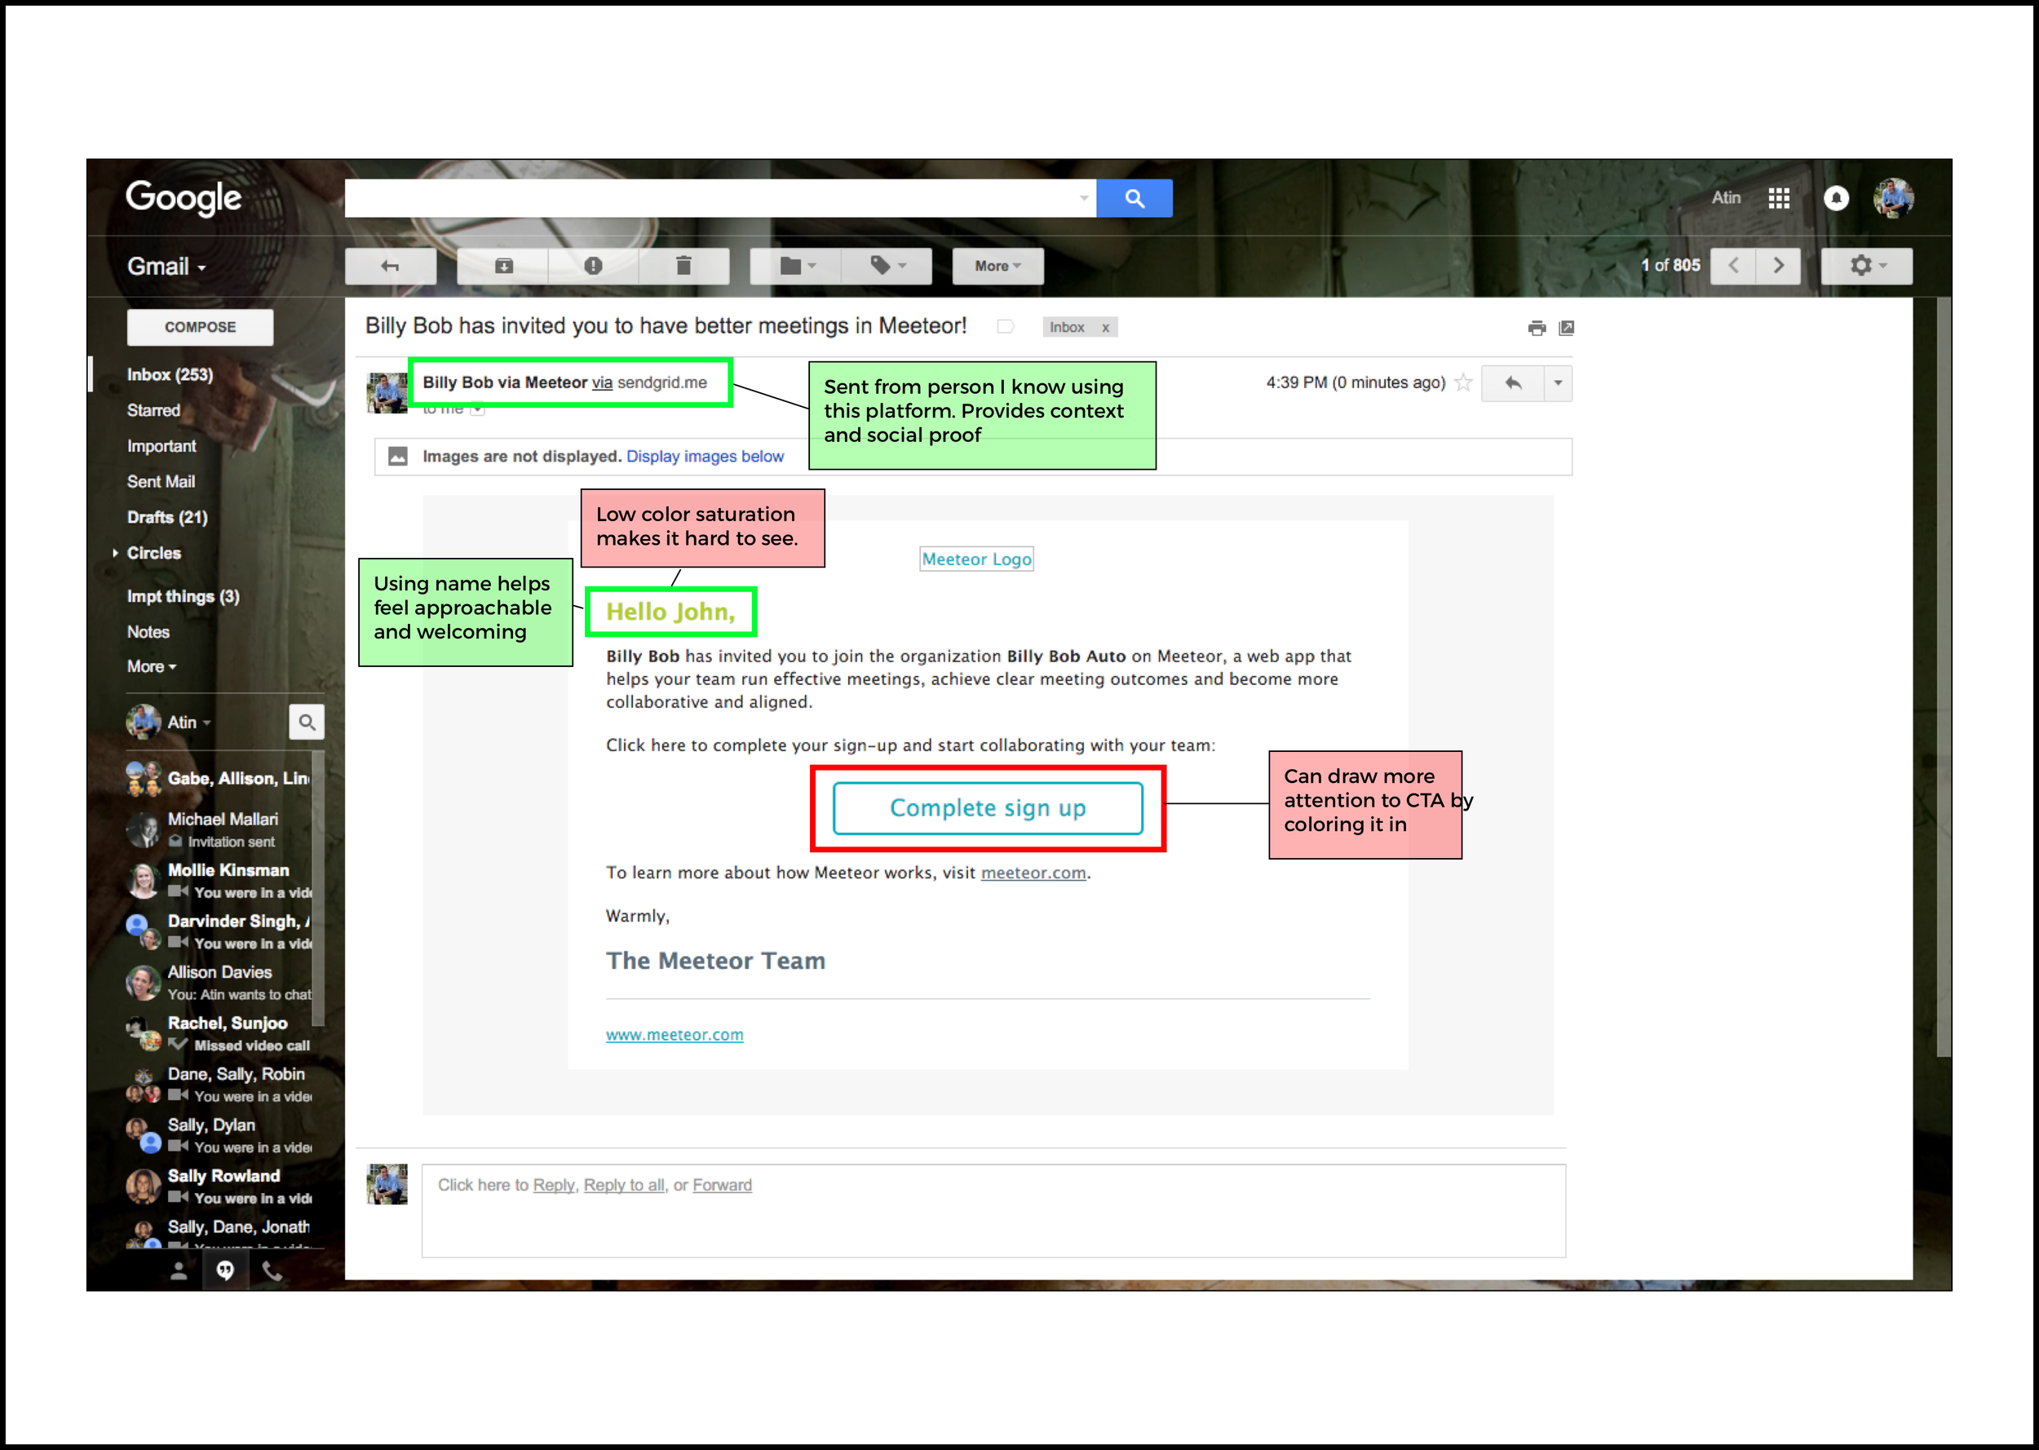Go back to inbox with arrow button
This screenshot has height=1450, width=2039.
pyautogui.click(x=390, y=266)
